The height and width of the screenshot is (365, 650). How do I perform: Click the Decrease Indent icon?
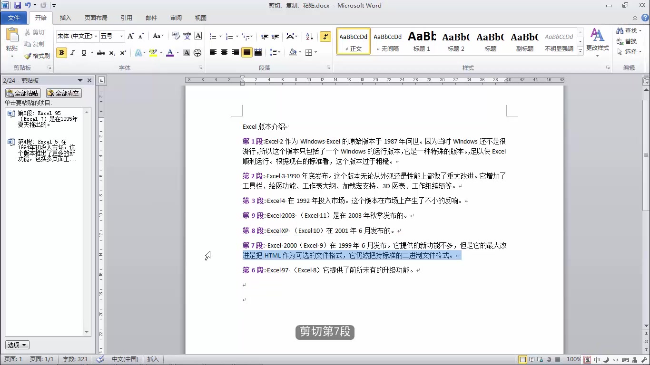click(x=265, y=36)
